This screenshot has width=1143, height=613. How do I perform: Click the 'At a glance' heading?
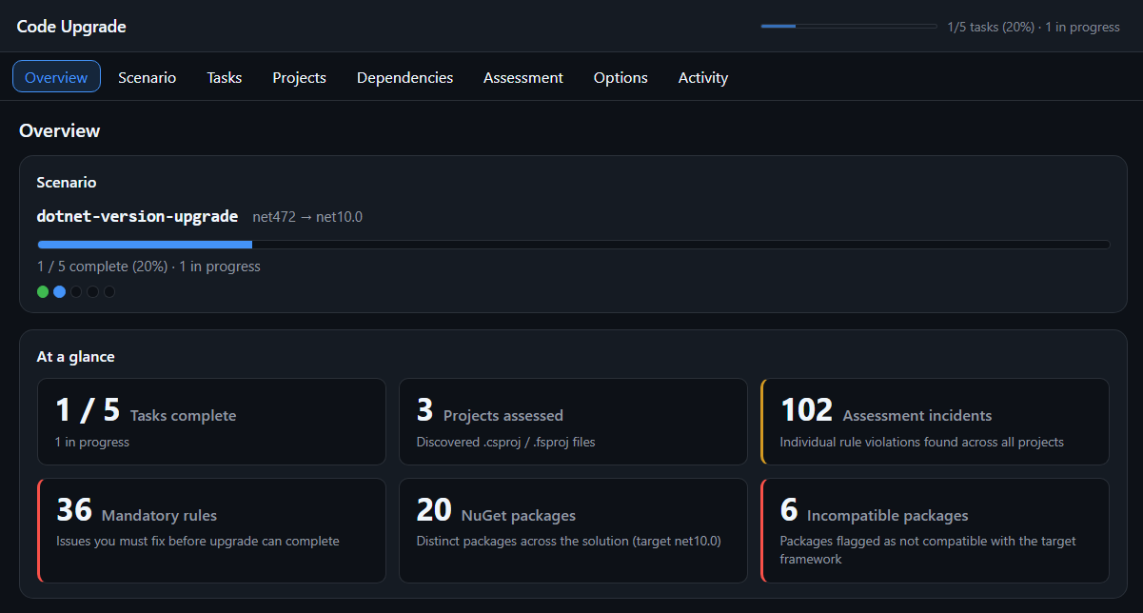pos(75,357)
